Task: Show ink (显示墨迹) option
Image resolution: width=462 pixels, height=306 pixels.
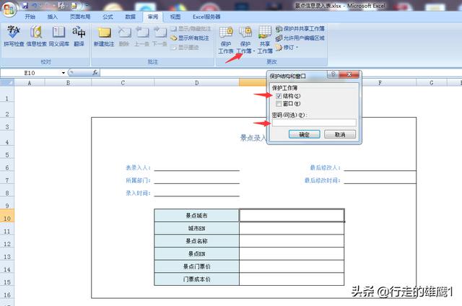Action: (185, 47)
